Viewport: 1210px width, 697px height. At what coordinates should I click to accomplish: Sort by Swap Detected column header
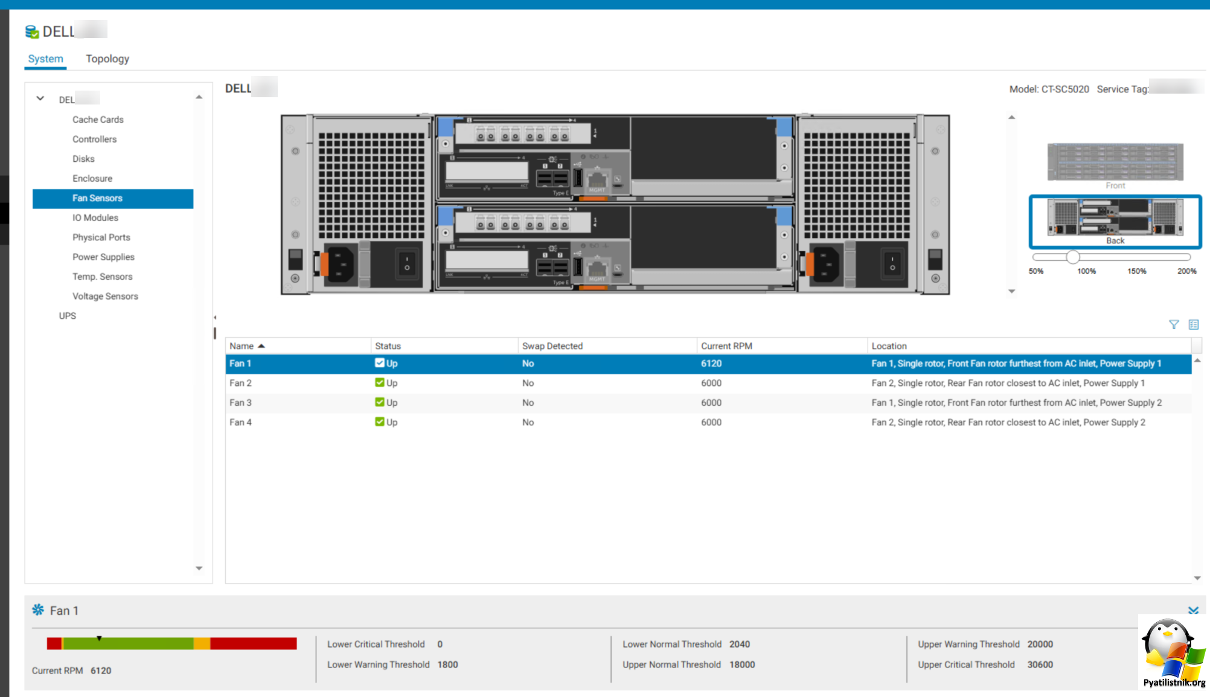coord(607,346)
